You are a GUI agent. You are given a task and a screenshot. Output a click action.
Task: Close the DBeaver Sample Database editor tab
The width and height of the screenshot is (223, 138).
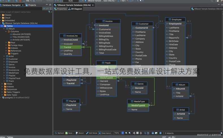click(x=93, y=5)
